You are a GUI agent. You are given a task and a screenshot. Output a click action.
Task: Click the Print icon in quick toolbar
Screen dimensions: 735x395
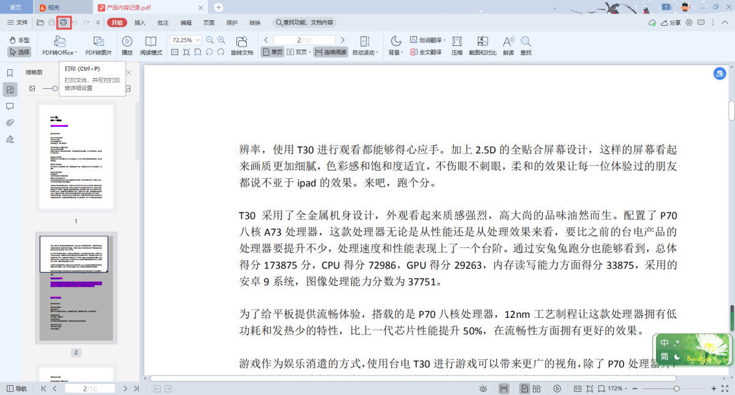tap(63, 23)
